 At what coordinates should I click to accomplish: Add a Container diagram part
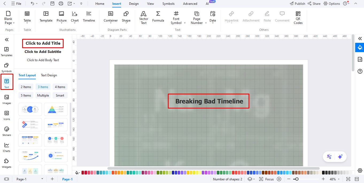coord(111,17)
